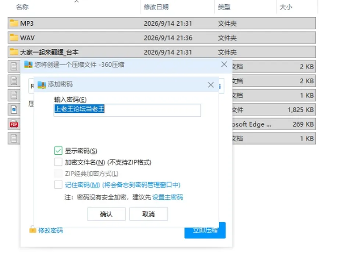
Task: Click the icon beside the 添加密码 title
Action: point(42,85)
